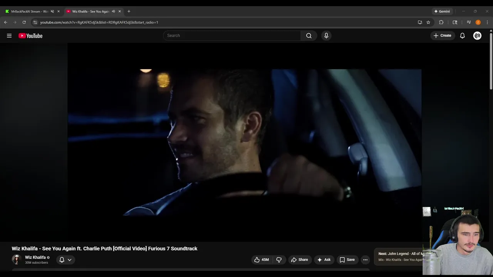Open the media controls toolbar icon
493x277 pixels.
[469, 22]
